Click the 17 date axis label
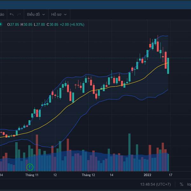The width and height of the screenshot is (191, 191). point(171,175)
